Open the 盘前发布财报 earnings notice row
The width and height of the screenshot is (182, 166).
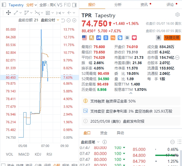click(x=131, y=121)
